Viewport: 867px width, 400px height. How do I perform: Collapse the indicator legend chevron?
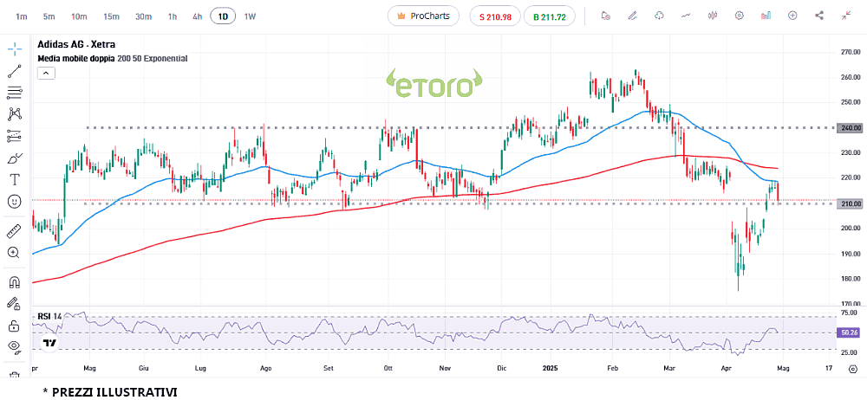tap(47, 73)
